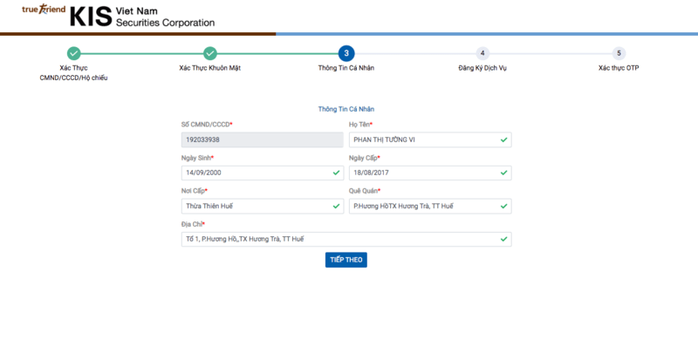Screen dimensions: 698x346
Task: Click the form heading Thông Tin Cá Nhân
Action: pyautogui.click(x=346, y=109)
